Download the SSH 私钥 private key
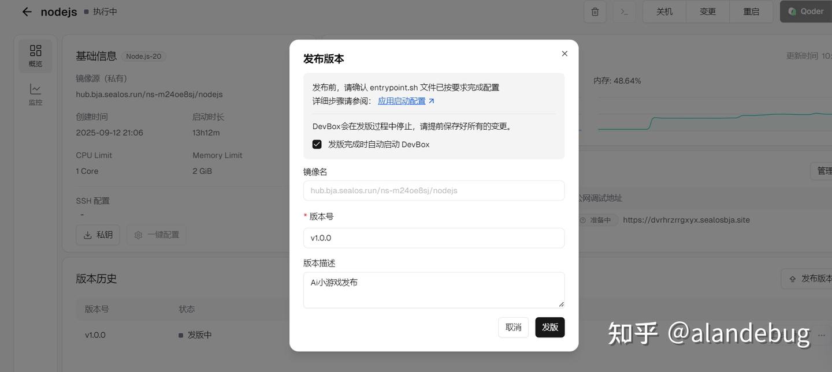The image size is (832, 372). [x=98, y=235]
